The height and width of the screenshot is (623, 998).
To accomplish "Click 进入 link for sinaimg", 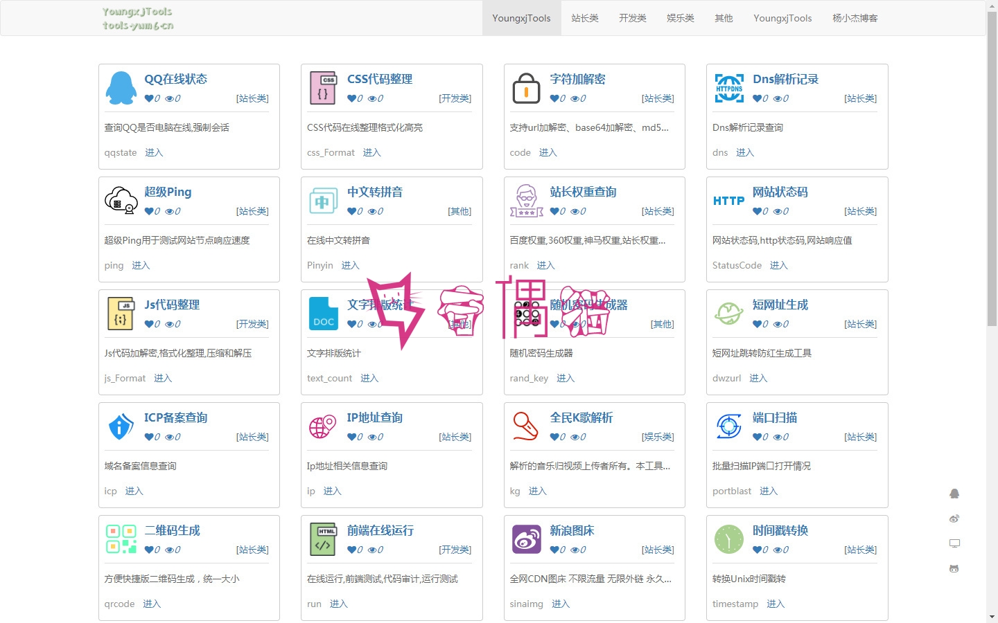I will (x=561, y=604).
